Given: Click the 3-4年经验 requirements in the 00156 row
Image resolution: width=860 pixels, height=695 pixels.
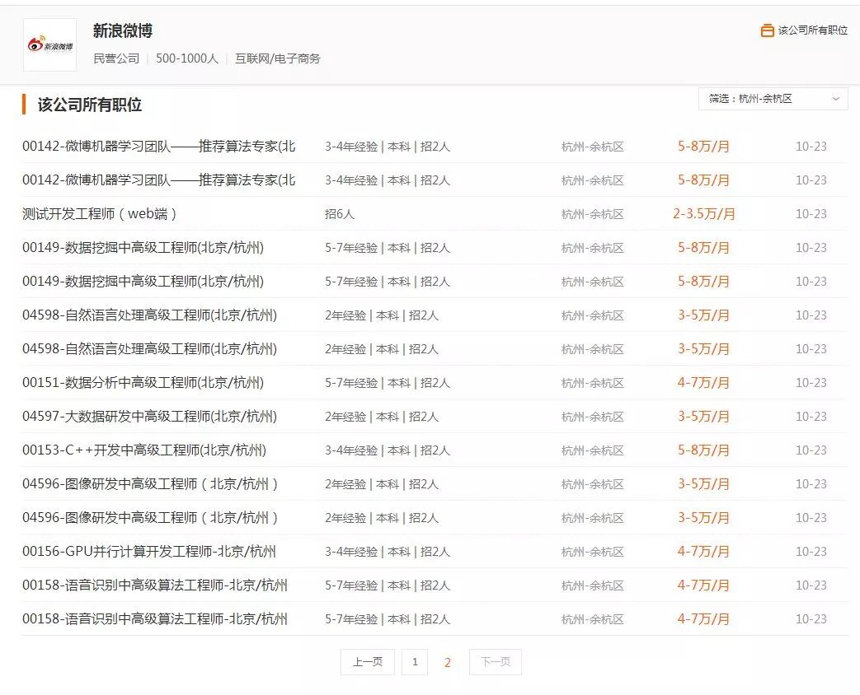Looking at the screenshot, I should 388,552.
